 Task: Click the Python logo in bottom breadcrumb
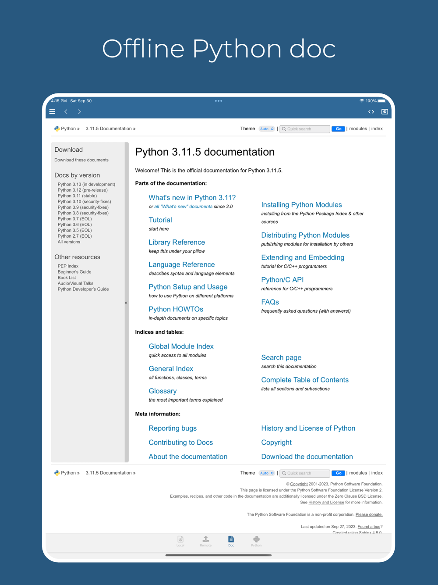coord(57,473)
